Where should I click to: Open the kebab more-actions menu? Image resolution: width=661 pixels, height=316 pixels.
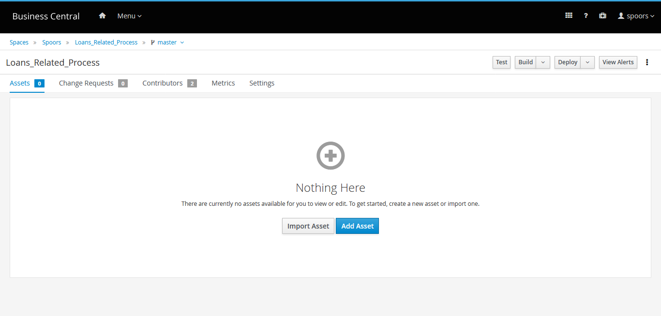click(647, 62)
